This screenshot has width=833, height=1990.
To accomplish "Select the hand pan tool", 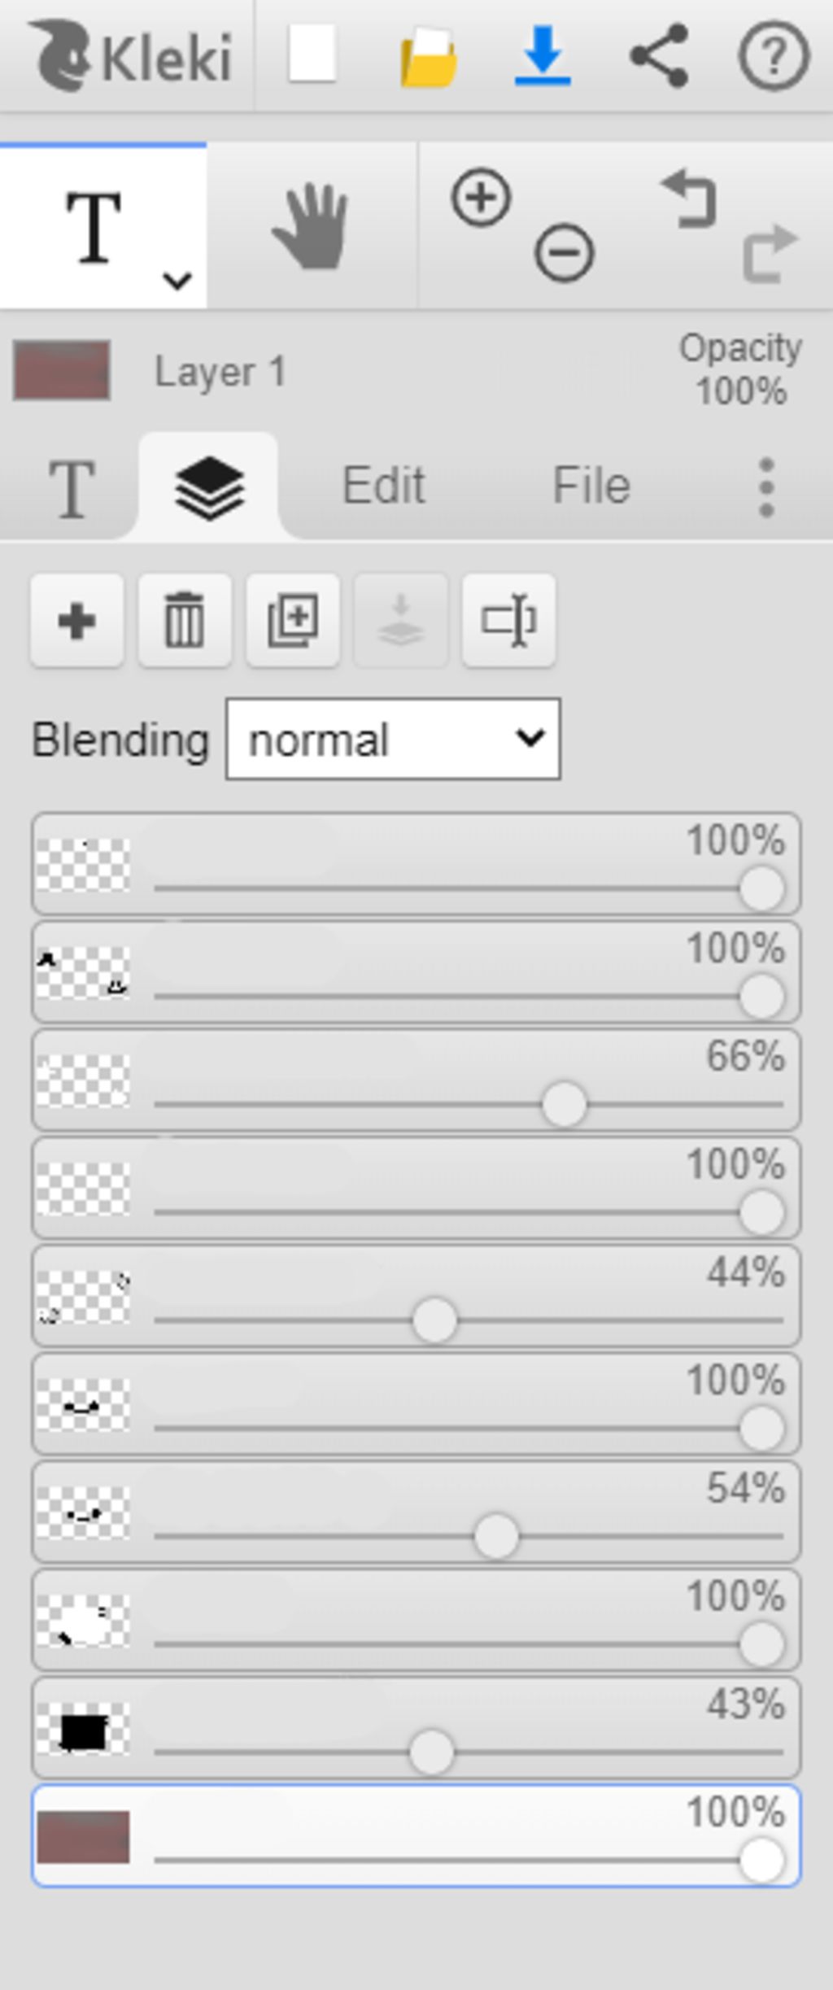I will pyautogui.click(x=311, y=226).
